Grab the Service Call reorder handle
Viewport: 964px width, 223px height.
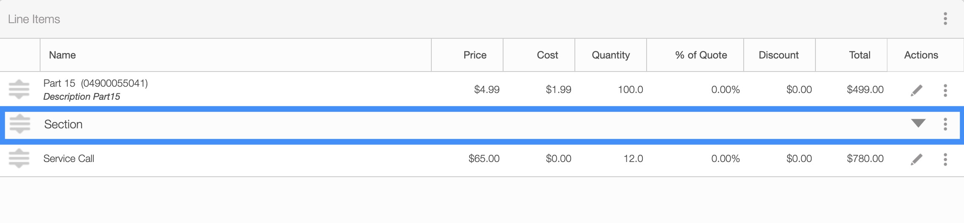pos(19,158)
